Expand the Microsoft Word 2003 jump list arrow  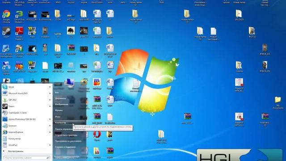click(50, 93)
